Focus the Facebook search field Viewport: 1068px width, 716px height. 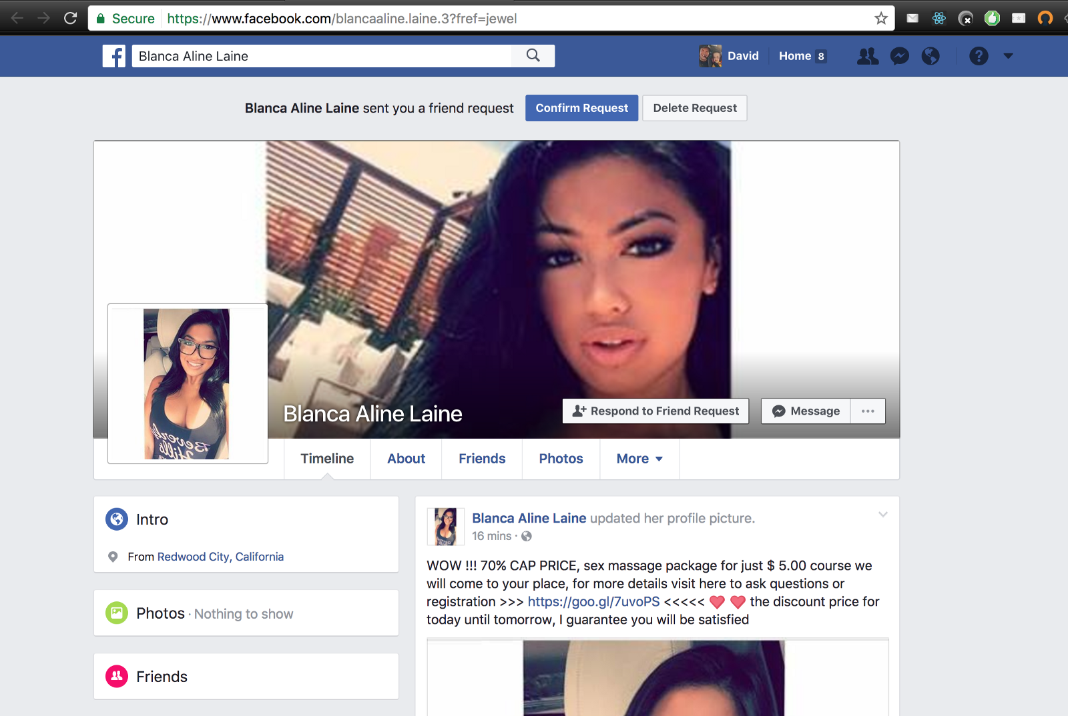[x=322, y=56]
